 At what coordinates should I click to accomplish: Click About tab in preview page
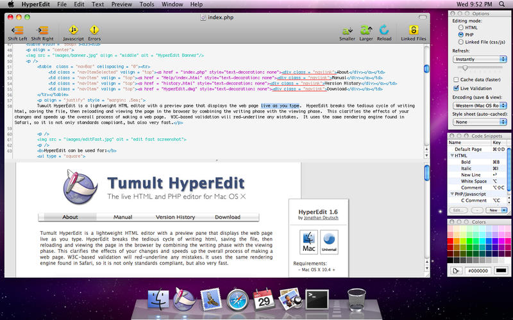tap(70, 217)
